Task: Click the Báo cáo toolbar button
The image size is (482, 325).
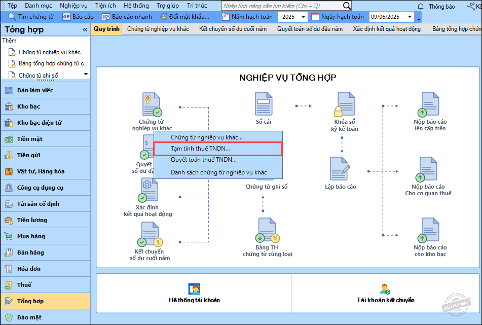Action: [x=78, y=17]
